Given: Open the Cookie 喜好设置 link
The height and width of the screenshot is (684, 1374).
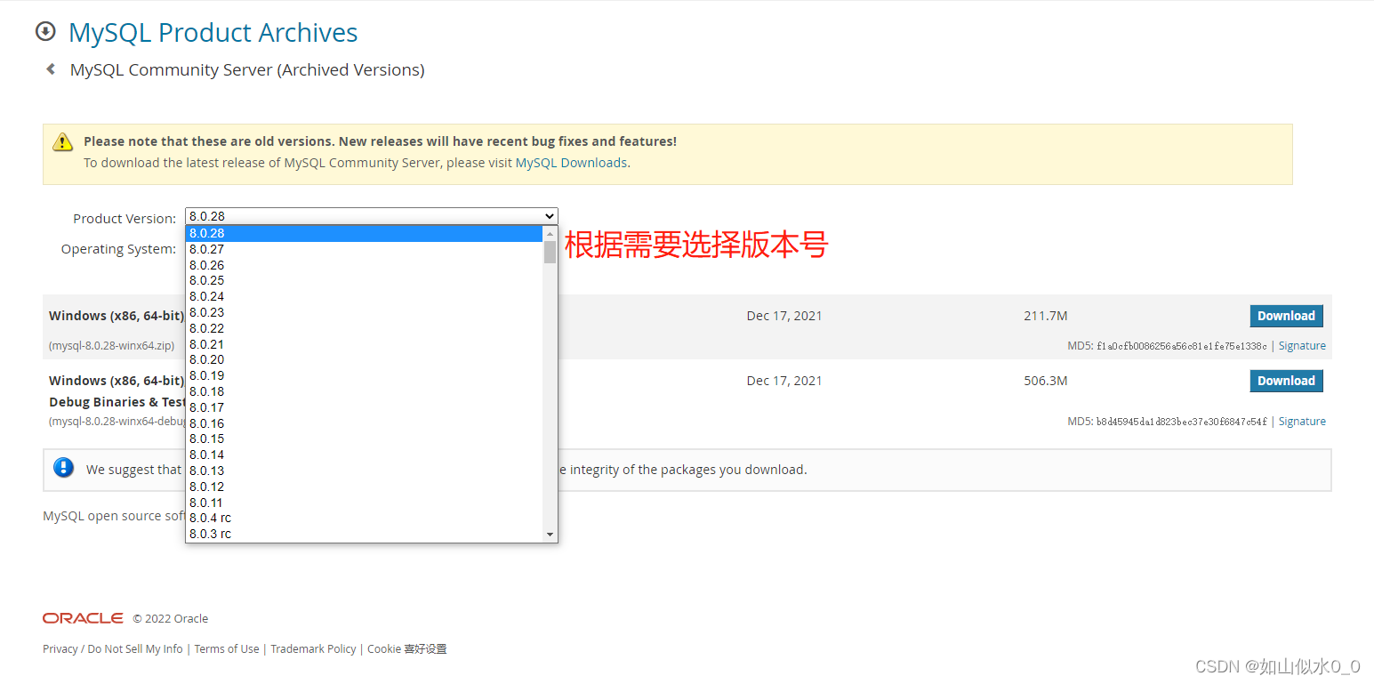Looking at the screenshot, I should tap(407, 648).
